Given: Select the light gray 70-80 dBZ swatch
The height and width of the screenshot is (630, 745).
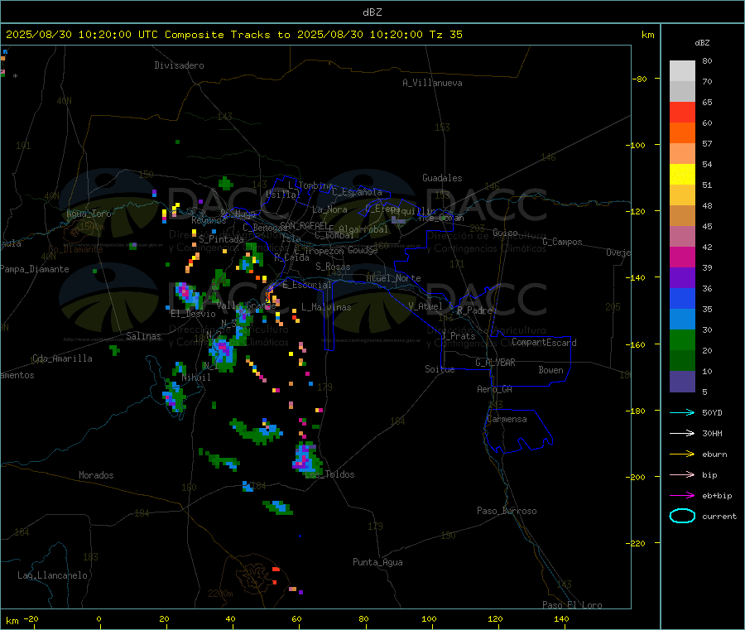Looking at the screenshot, I should (682, 71).
